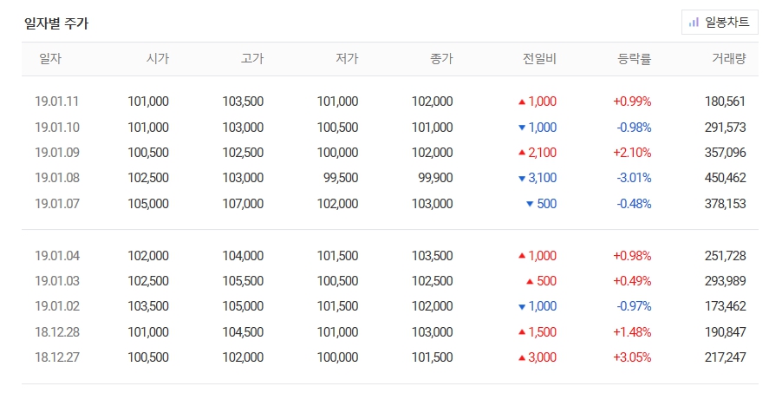Click the 357,096 volume value
Image resolution: width=769 pixels, height=393 pixels.
click(726, 153)
